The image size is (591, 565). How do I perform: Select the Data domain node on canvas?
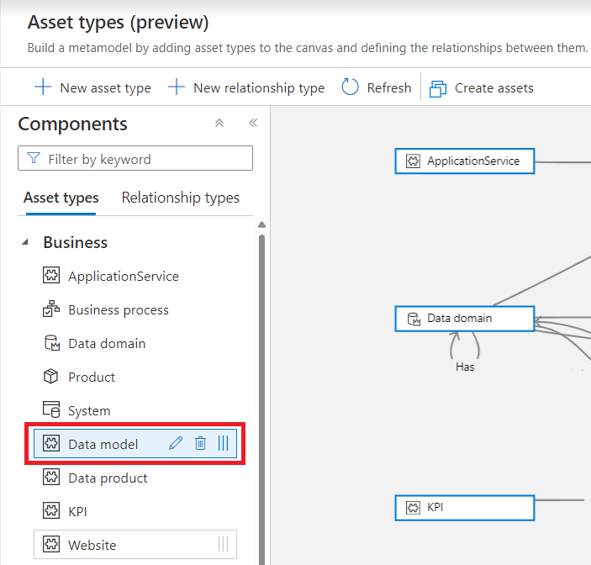coord(464,319)
